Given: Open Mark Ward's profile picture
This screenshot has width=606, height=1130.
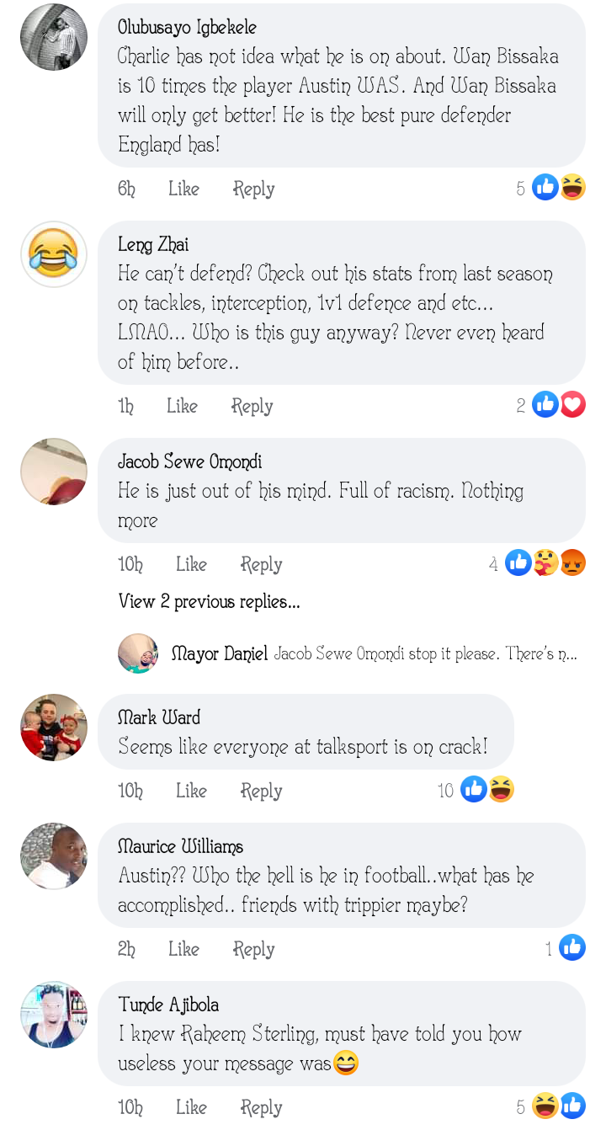Looking at the screenshot, I should [54, 728].
